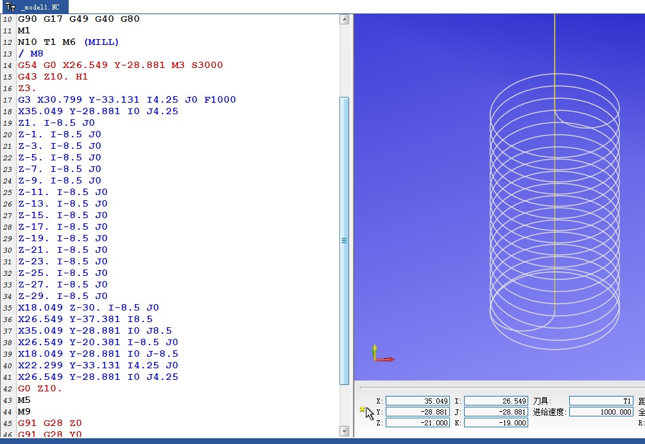Click the K value field showing -19.000
This screenshot has height=444, width=645.
(x=495, y=423)
